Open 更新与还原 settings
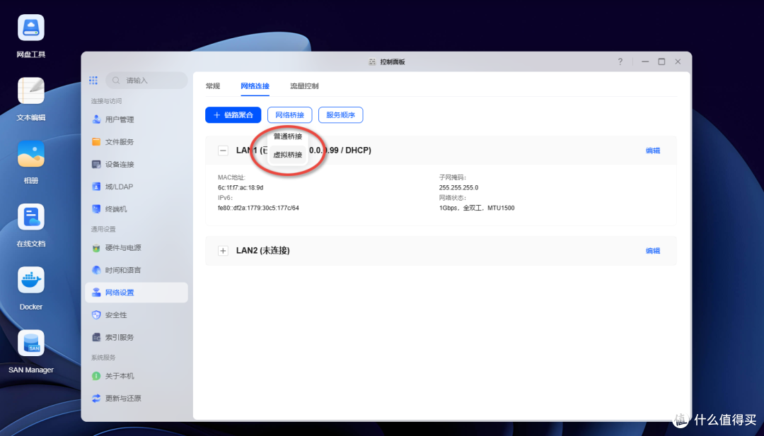764x436 pixels. pyautogui.click(x=137, y=398)
